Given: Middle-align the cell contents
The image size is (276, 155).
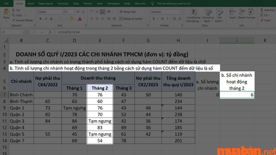Looking at the screenshot, I should [x=97, y=12].
